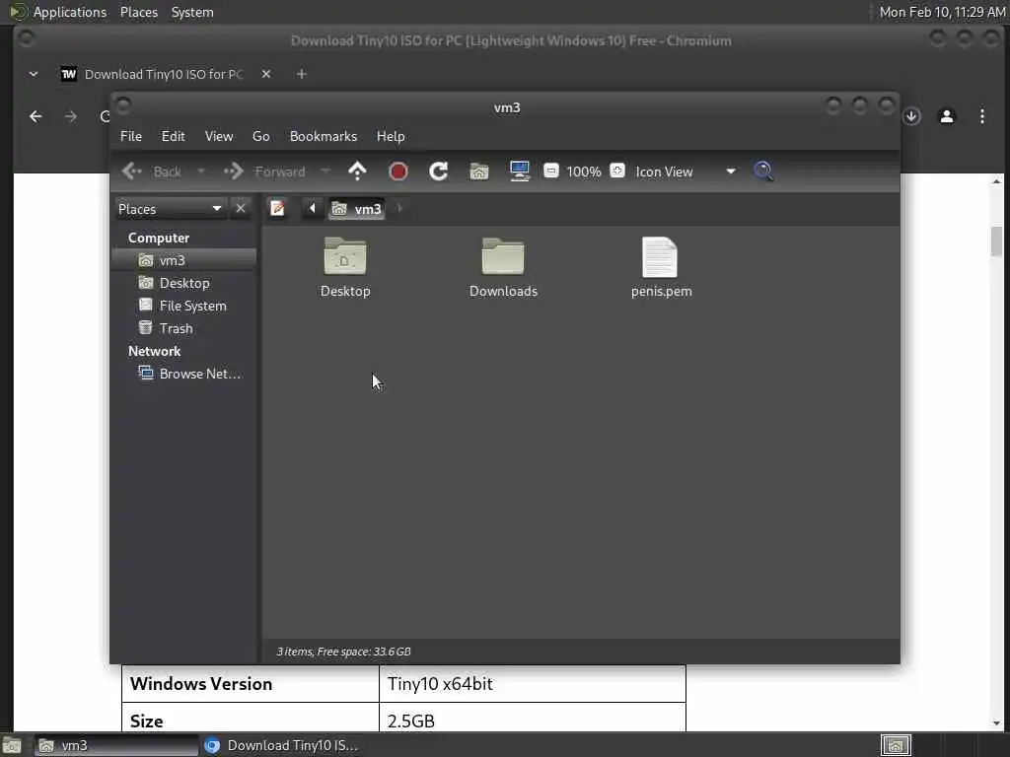Click the 2.5GB size table cell
1010x757 pixels.
tap(533, 718)
